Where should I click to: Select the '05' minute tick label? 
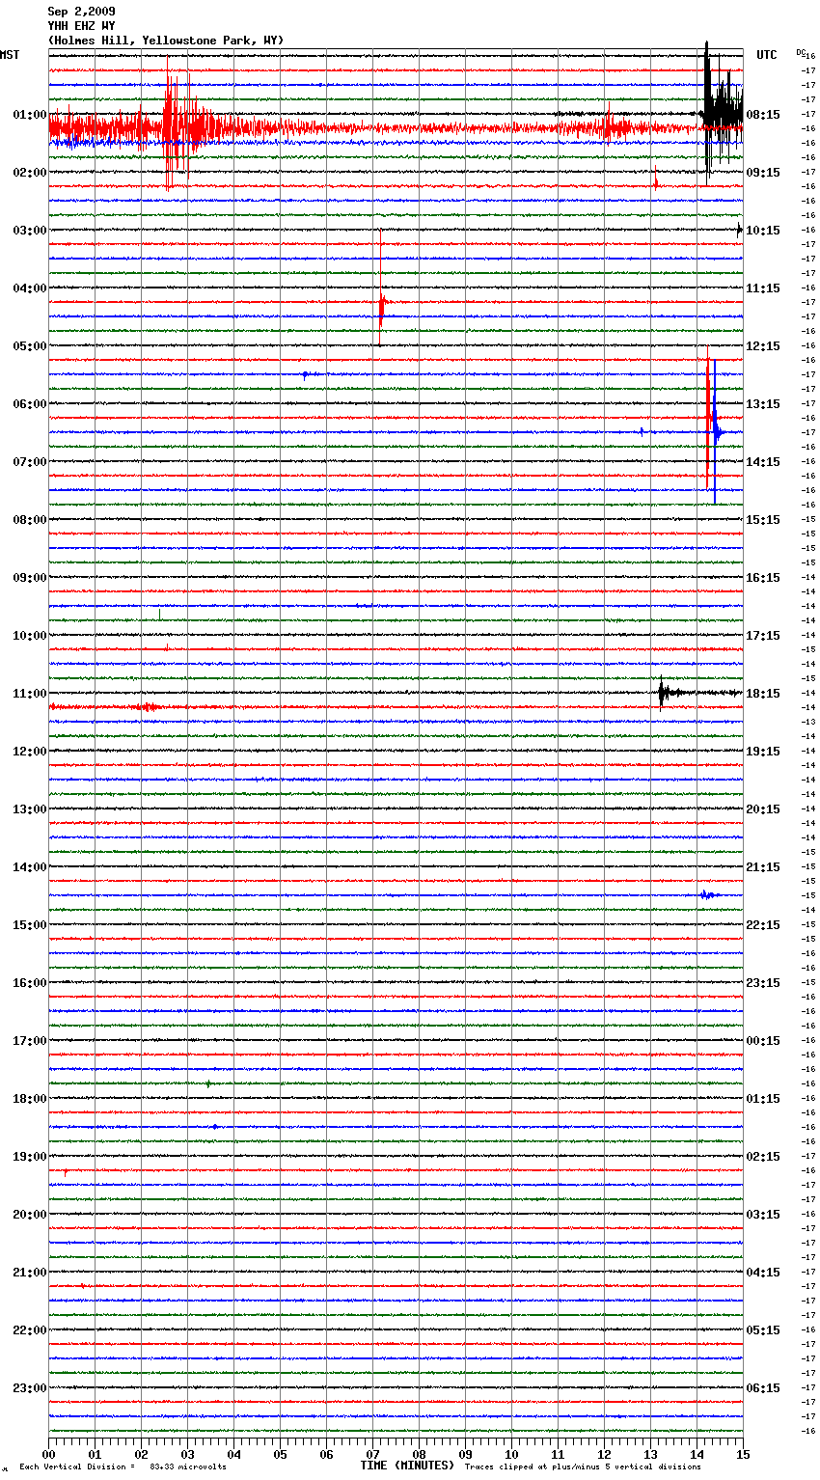tap(281, 1454)
